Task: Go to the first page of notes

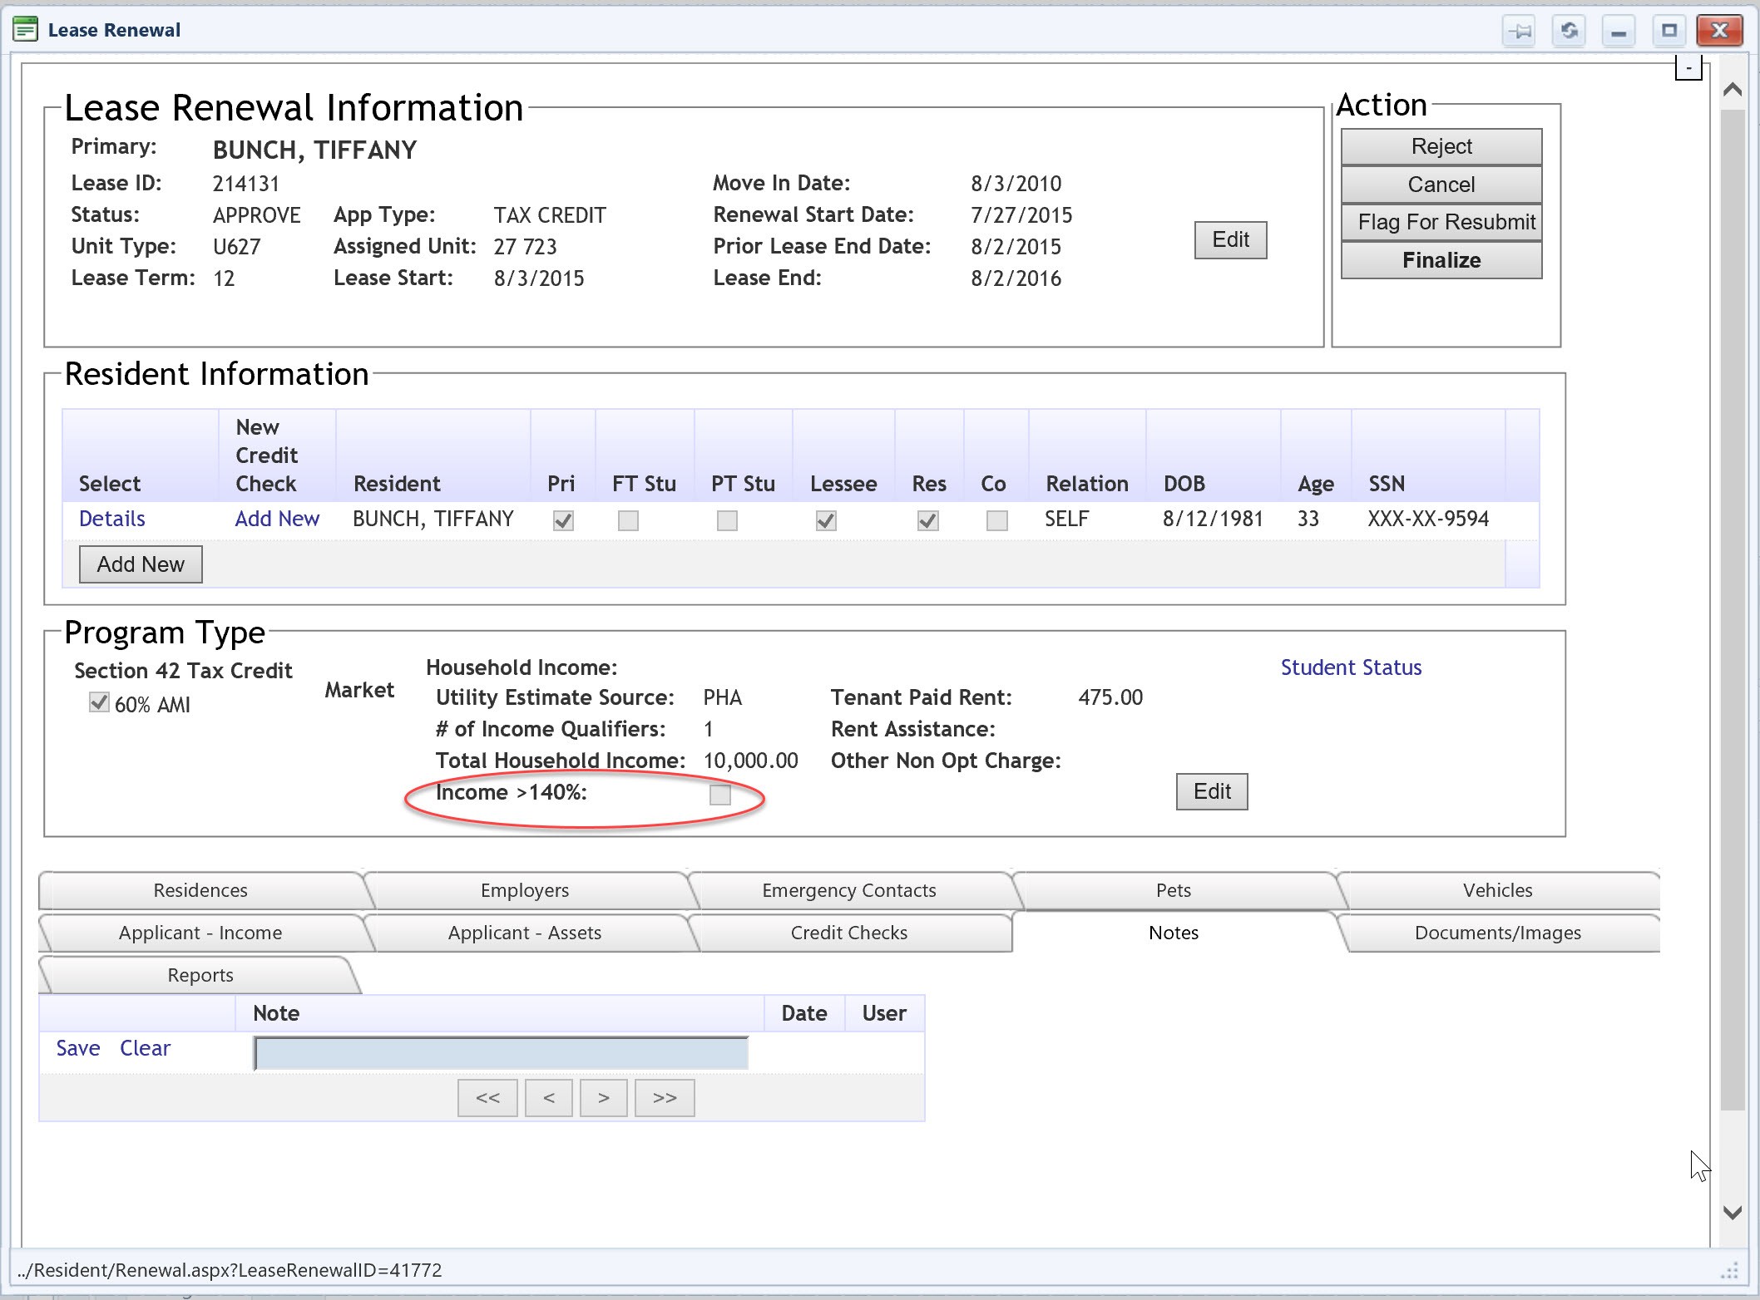Action: pos(487,1098)
